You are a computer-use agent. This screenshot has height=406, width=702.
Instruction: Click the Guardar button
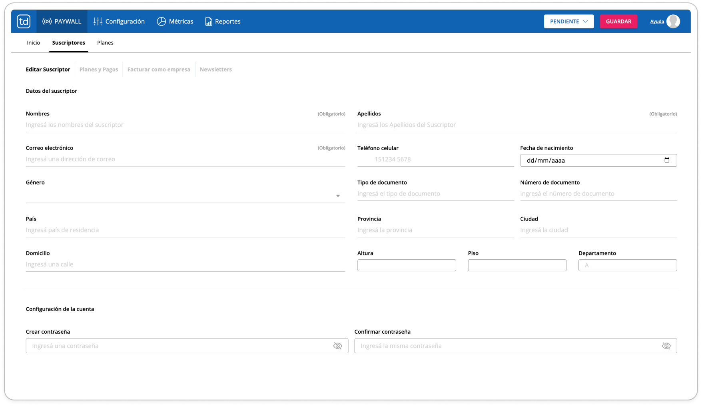618,21
